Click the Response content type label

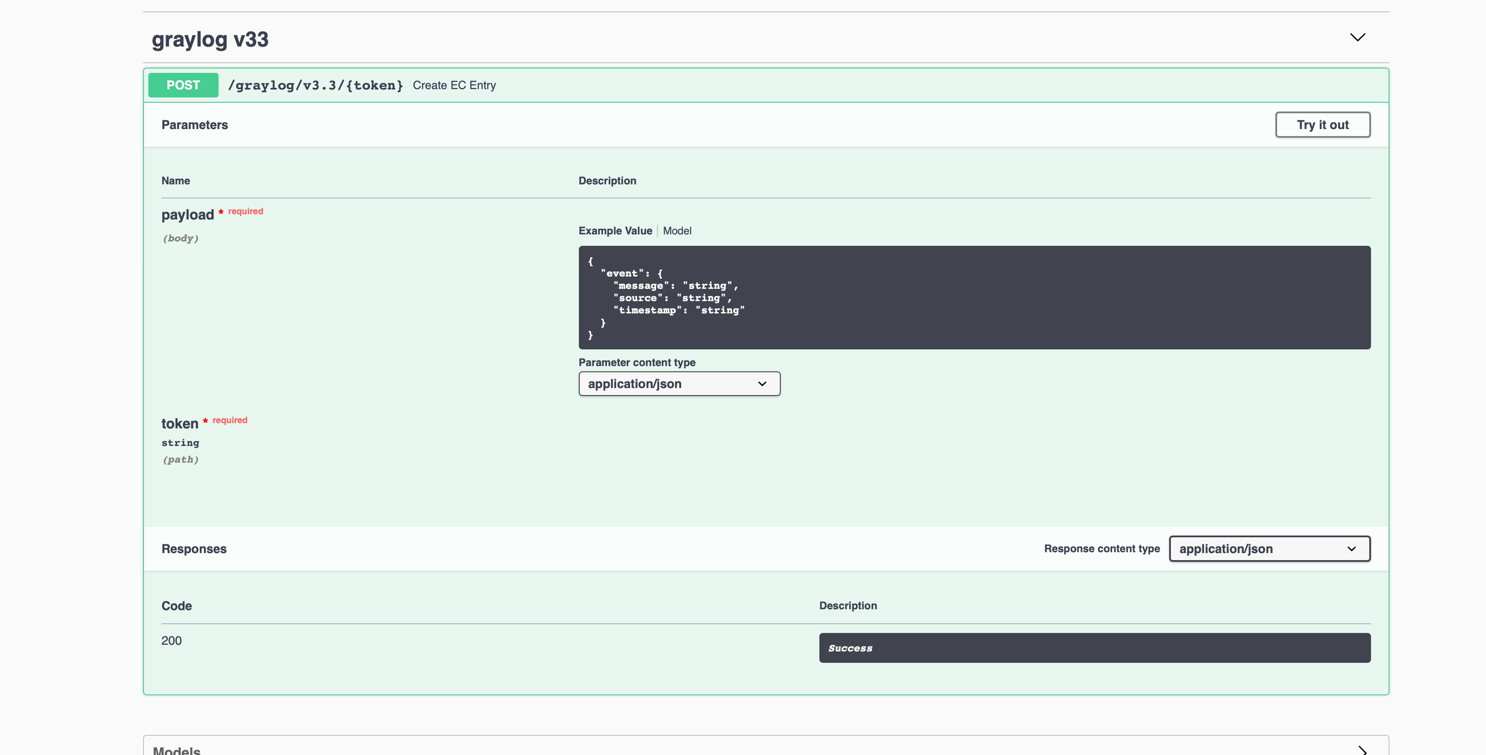(x=1102, y=549)
